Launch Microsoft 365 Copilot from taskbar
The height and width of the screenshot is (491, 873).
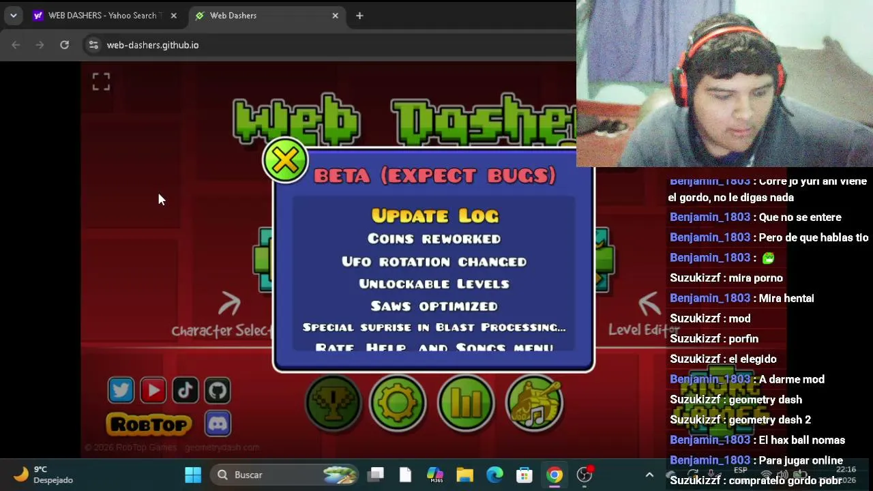pos(434,475)
